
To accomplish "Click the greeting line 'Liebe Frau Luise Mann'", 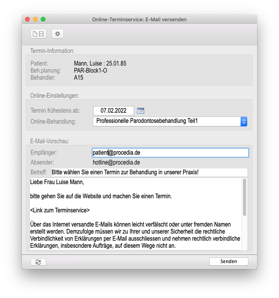I will (57, 182).
